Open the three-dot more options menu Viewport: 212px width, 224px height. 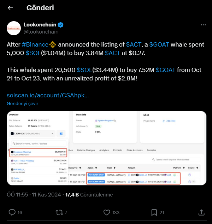(x=203, y=25)
